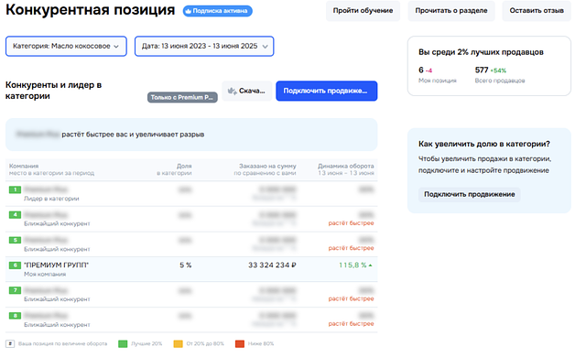Click the Динамика оборота column header

[x=346, y=169]
